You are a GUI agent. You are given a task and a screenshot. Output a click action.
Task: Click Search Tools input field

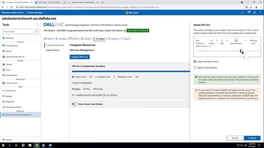point(20,32)
